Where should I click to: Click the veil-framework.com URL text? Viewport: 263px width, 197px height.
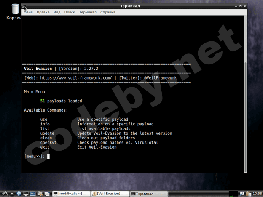pos(76,78)
